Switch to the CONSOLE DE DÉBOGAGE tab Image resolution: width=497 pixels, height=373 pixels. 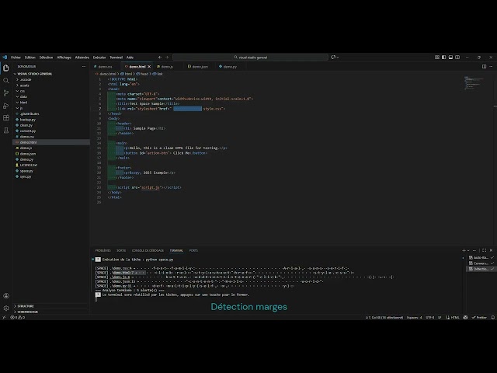[148, 250]
